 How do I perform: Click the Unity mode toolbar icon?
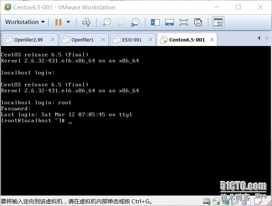(198, 22)
